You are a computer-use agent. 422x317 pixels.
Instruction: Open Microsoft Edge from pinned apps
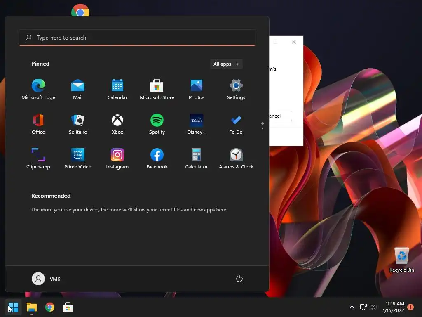pyautogui.click(x=38, y=90)
